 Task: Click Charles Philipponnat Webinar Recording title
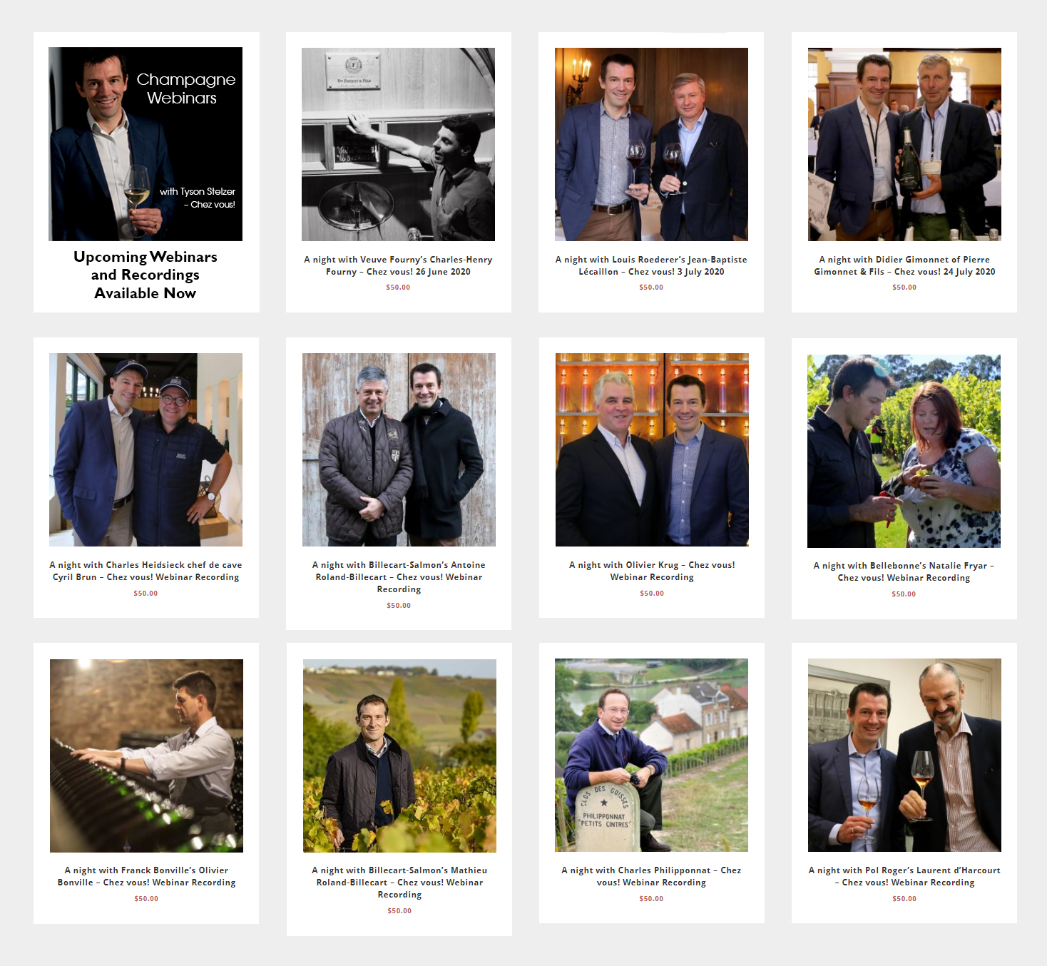(x=651, y=876)
